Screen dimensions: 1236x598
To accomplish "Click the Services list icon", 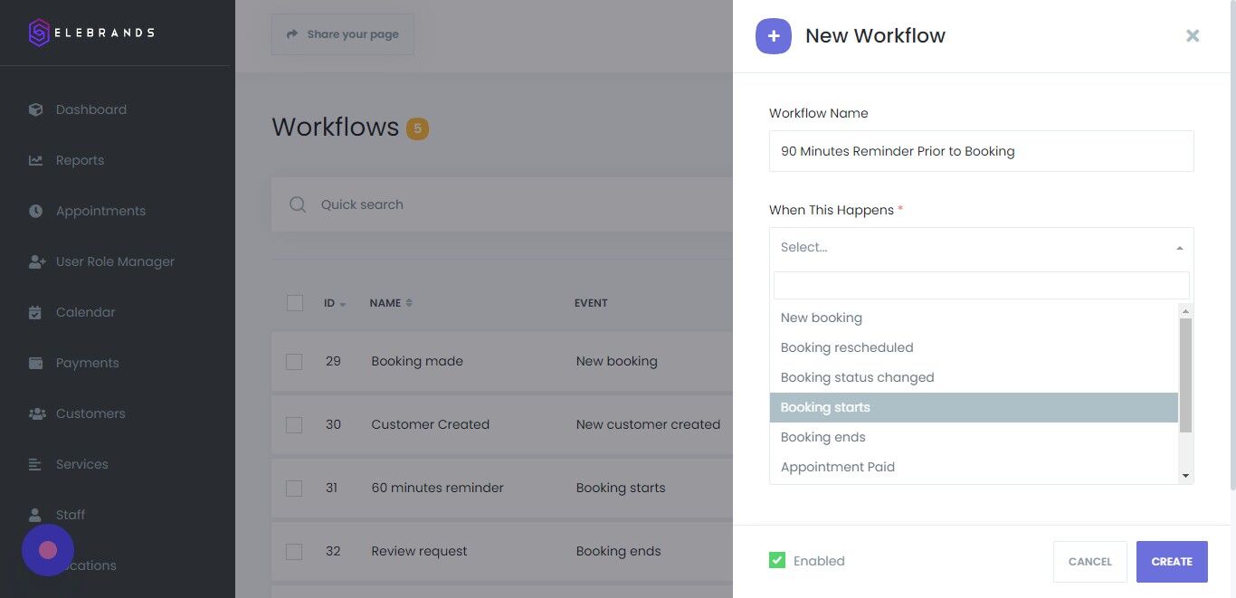I will click(x=35, y=464).
